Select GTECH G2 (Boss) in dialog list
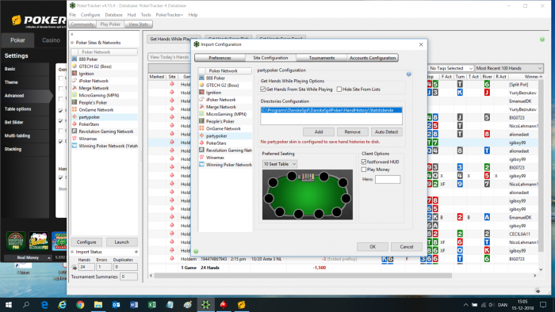 [222, 86]
